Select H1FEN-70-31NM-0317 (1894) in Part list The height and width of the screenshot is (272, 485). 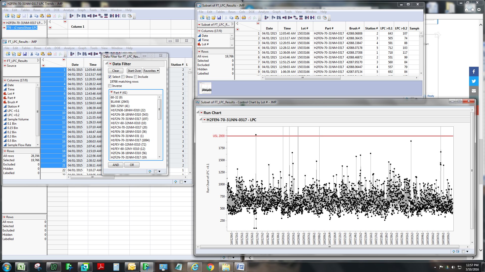pos(130,140)
